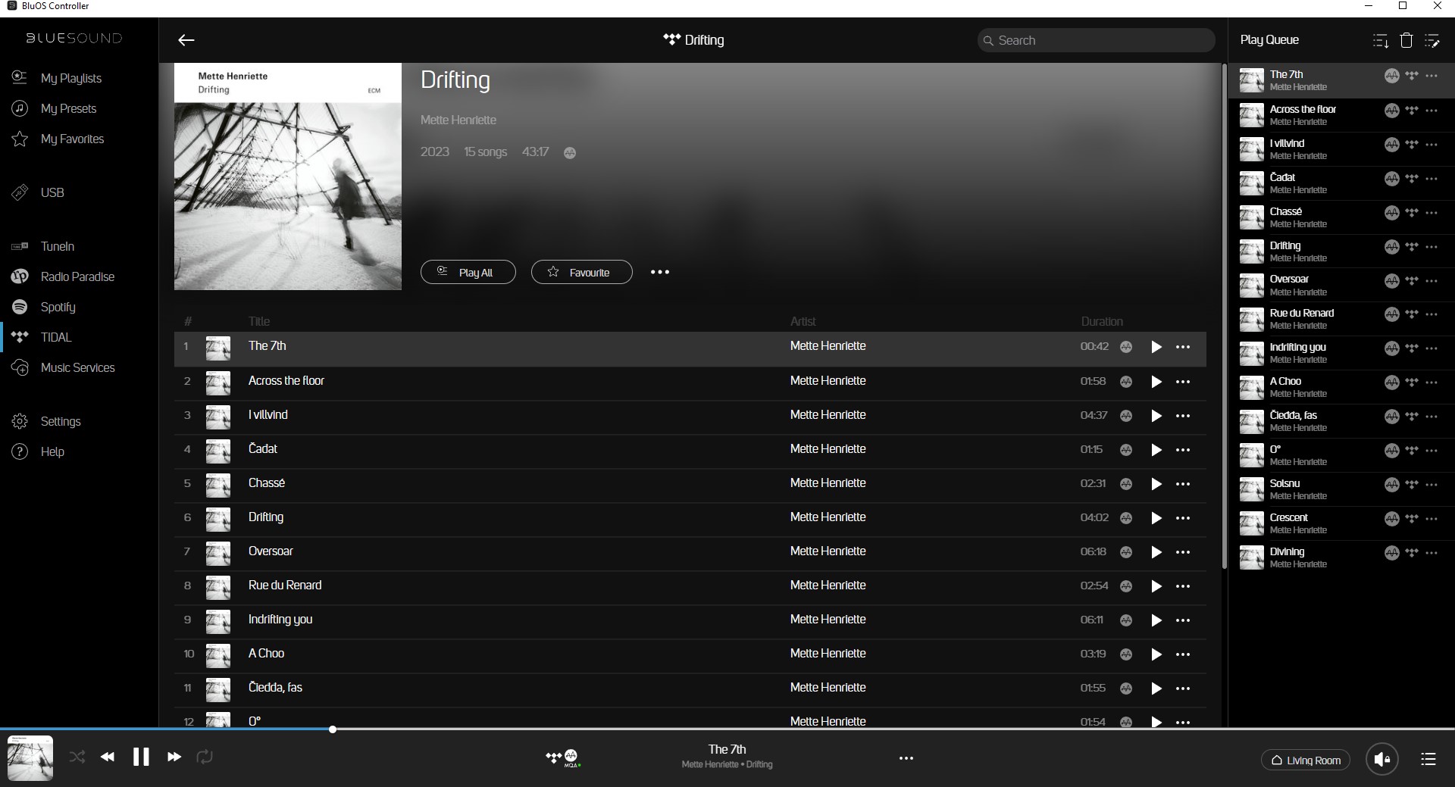Open options for Divining in Play Queue
1455x787 pixels.
(x=1432, y=553)
